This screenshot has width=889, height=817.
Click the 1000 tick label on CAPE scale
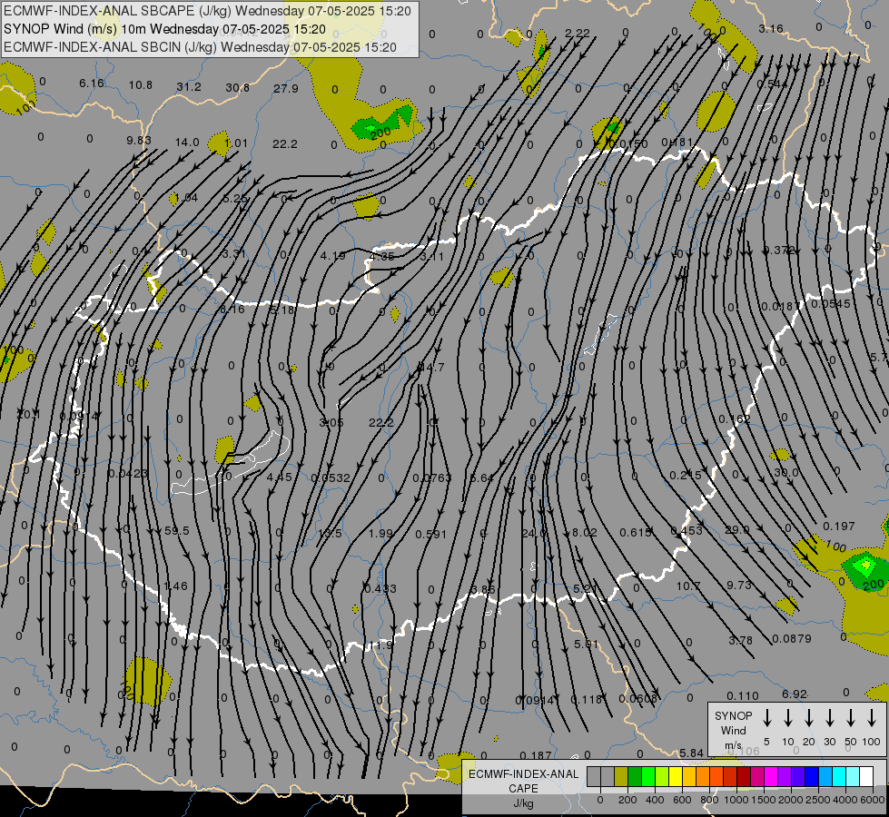736,800
